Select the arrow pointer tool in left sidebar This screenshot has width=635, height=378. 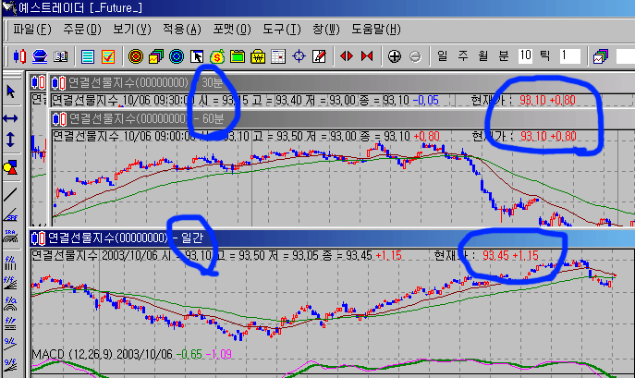click(11, 91)
